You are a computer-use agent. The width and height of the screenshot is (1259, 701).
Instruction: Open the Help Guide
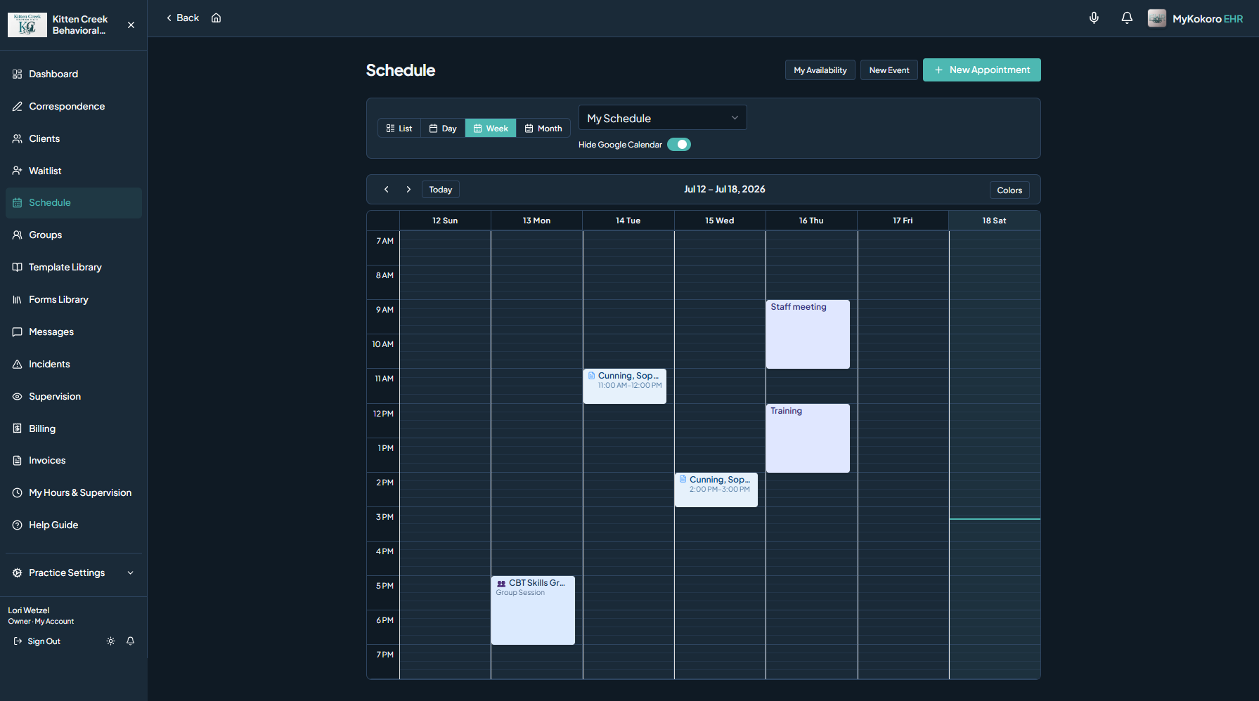click(x=74, y=525)
